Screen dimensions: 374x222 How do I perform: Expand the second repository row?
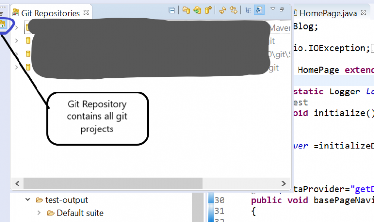tap(17, 41)
